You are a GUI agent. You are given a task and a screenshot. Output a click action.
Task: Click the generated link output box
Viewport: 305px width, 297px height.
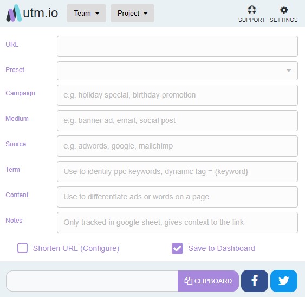tap(92, 281)
